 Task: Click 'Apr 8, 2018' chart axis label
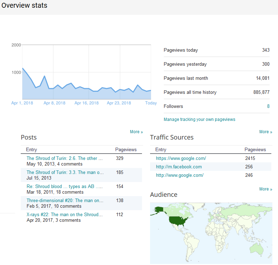[54, 103]
